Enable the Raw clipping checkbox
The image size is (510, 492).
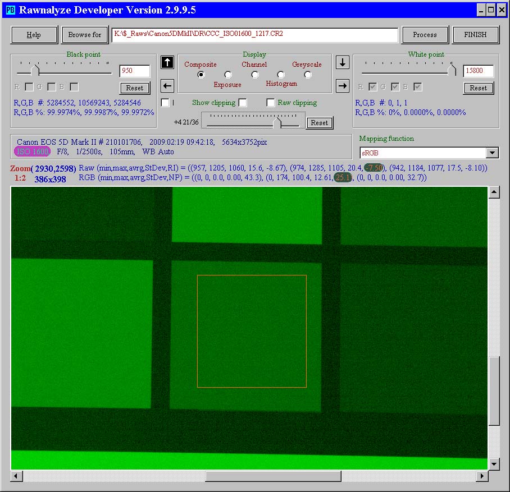point(271,103)
